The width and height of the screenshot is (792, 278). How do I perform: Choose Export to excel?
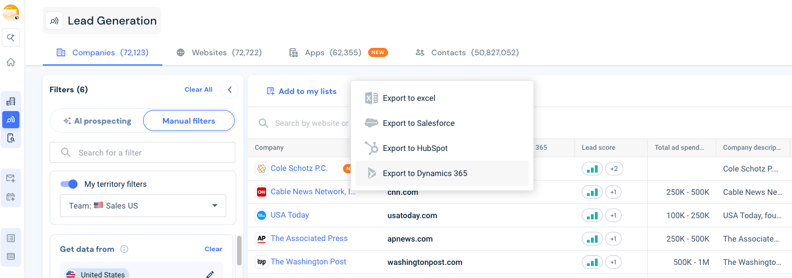point(442,98)
